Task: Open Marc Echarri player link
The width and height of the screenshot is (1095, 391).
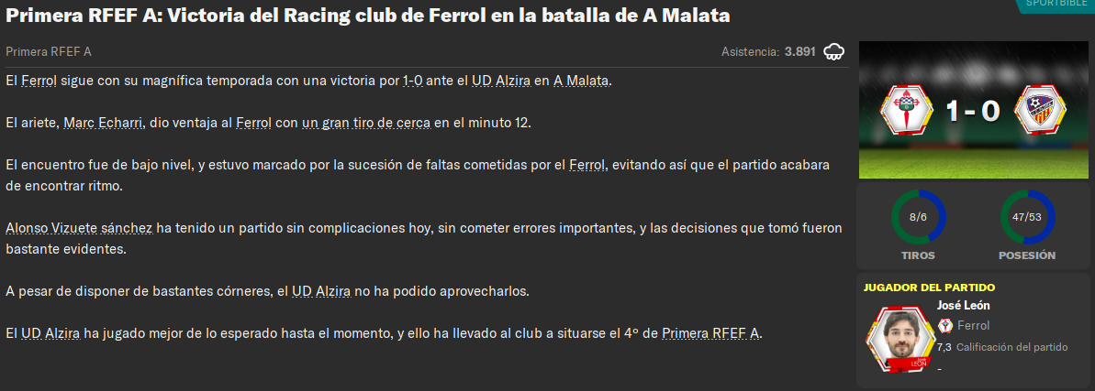Action: tap(104, 124)
